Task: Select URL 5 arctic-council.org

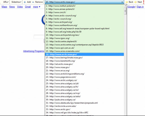Action: [x=84, y=19]
